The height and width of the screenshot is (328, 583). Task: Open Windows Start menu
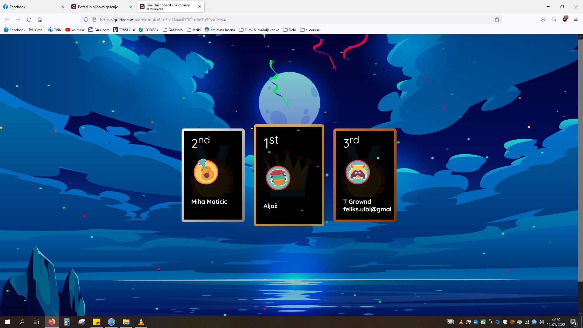[7, 322]
